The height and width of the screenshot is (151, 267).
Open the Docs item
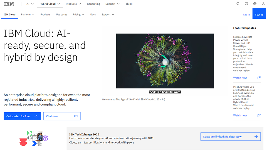tap(93, 15)
